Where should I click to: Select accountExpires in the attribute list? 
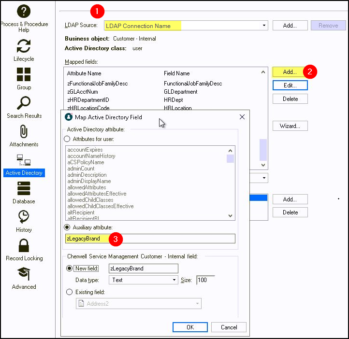[85, 150]
